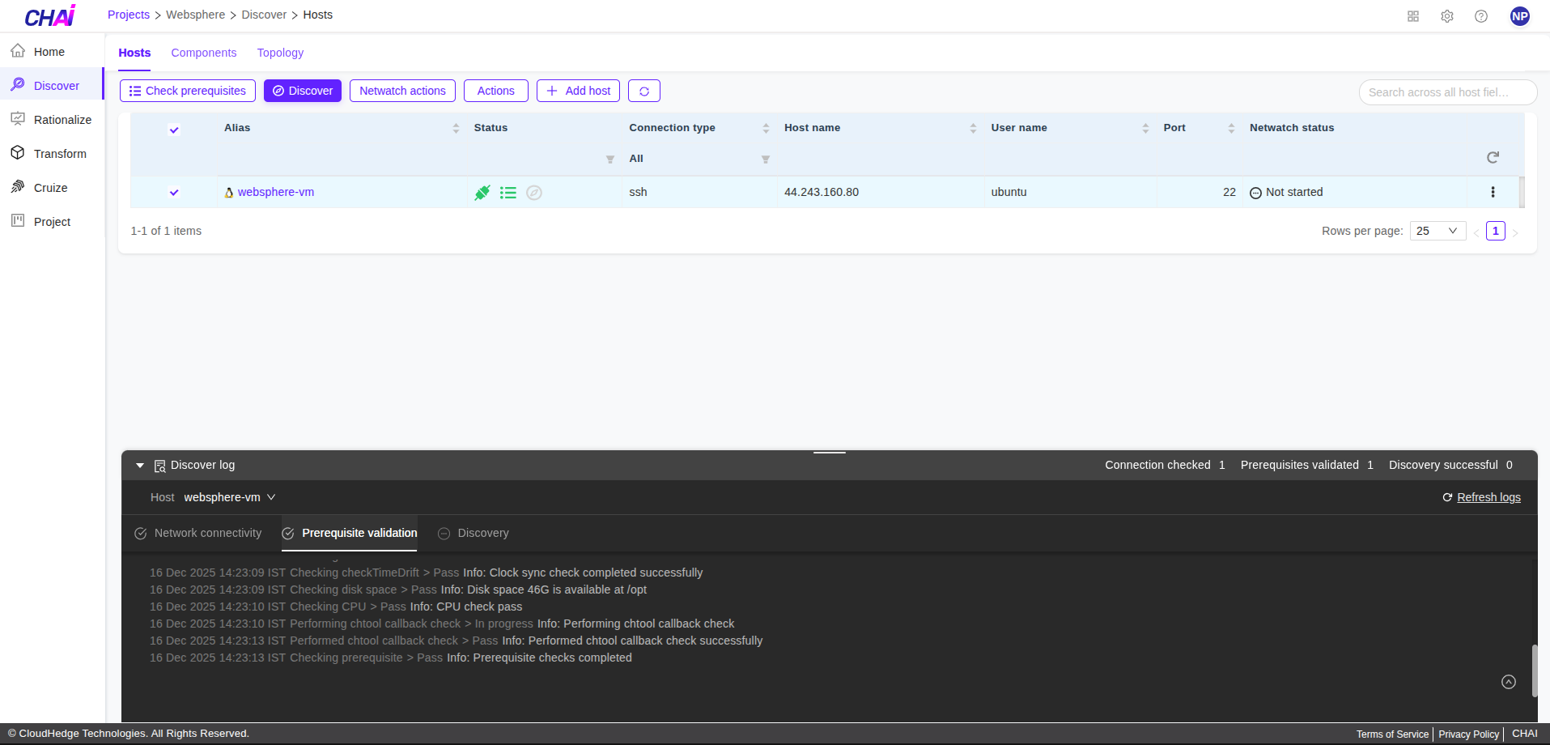Viewport: 1550px width, 745px height.
Task: Click the Not started netwatch status
Action: pyautogui.click(x=1286, y=192)
